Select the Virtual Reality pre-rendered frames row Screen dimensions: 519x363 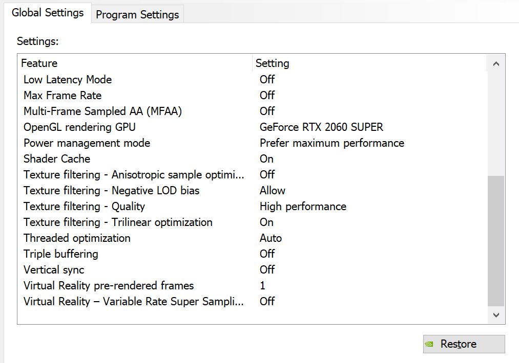[x=252, y=286]
